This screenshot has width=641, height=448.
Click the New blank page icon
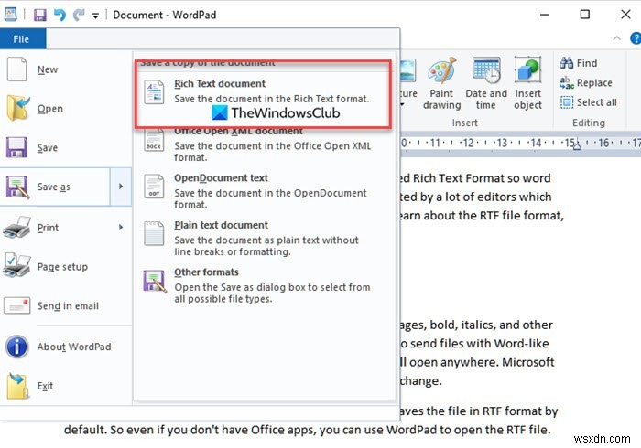click(16, 69)
